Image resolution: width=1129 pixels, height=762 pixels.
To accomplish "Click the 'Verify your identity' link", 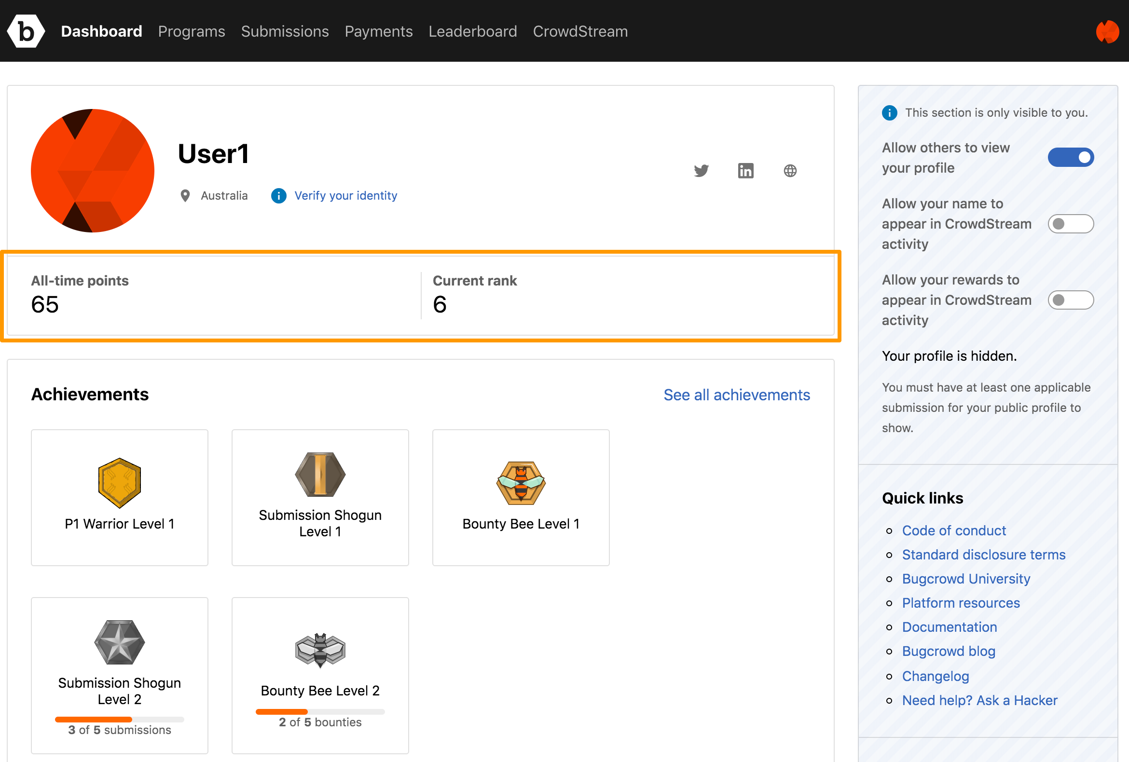I will 345,196.
